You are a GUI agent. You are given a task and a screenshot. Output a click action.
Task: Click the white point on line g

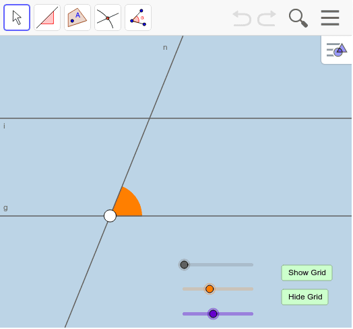coord(110,216)
